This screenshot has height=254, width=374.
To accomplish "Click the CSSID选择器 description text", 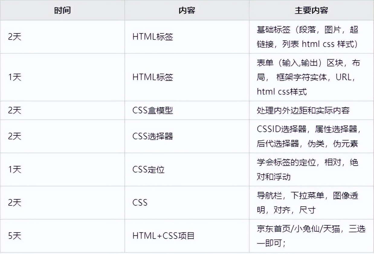I will [308, 129].
